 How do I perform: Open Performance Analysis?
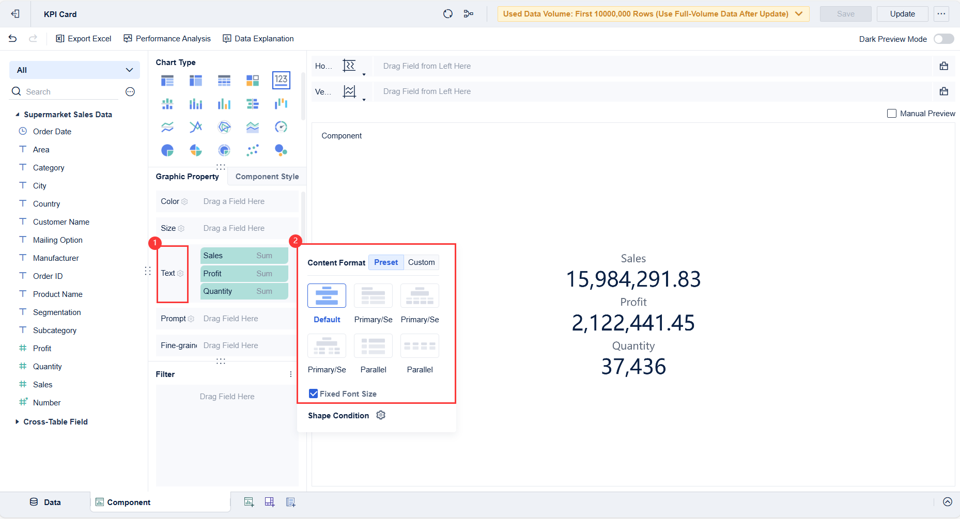pos(167,38)
